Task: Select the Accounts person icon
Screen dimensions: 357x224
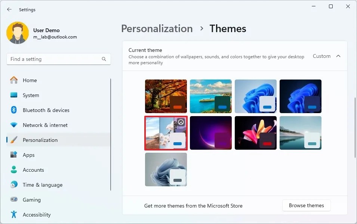Action: point(13,170)
